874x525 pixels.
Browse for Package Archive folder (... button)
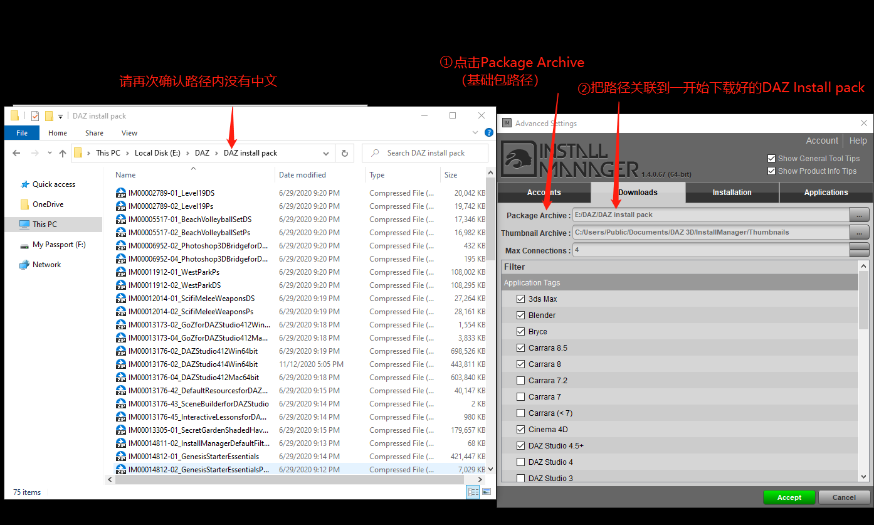[859, 215]
